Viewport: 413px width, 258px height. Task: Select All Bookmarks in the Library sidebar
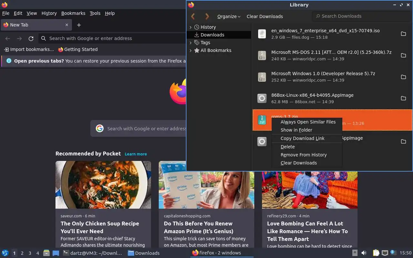click(x=219, y=50)
